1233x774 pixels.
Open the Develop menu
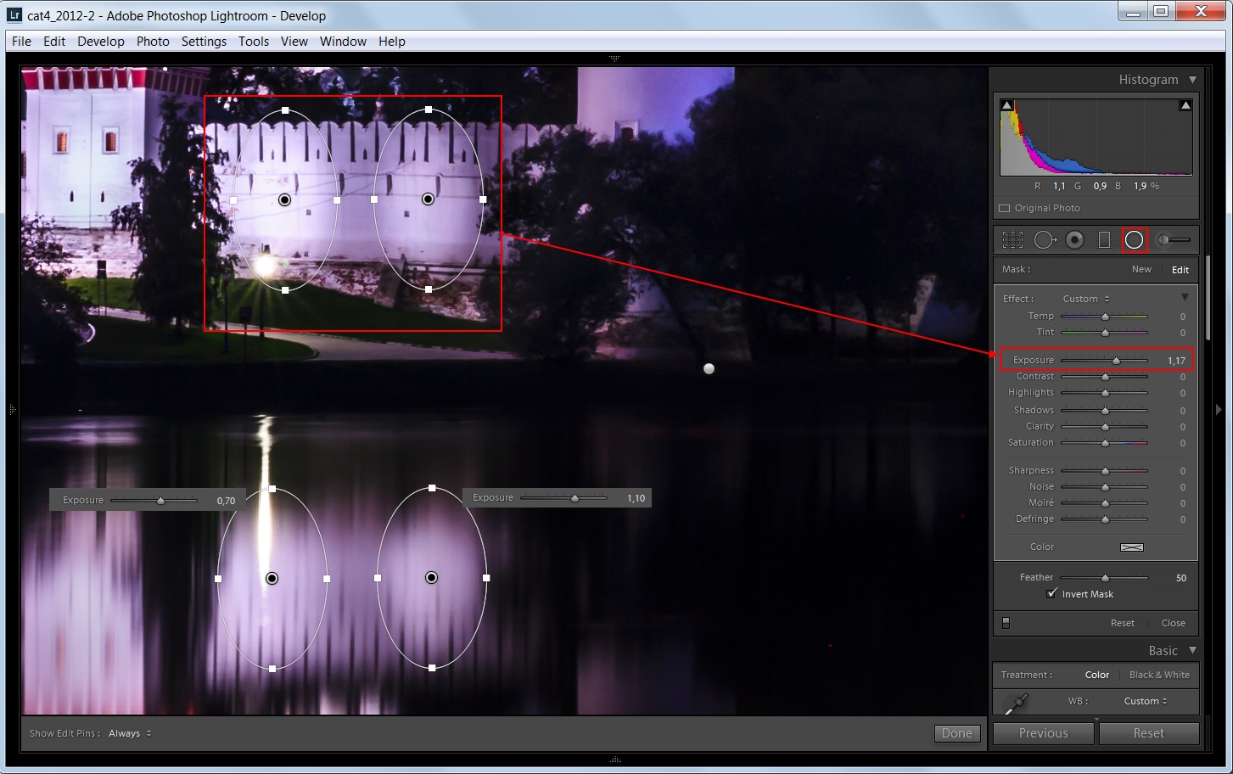point(101,41)
